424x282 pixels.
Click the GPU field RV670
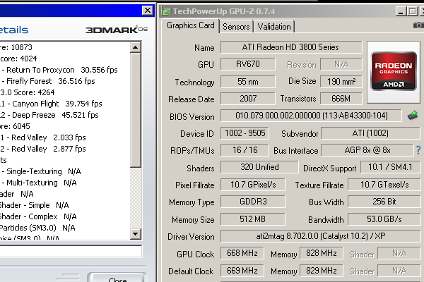click(248, 64)
